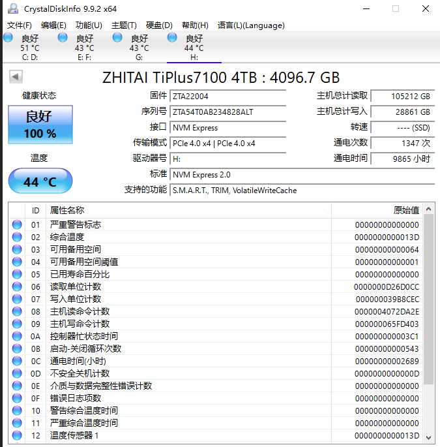Viewport: 440px width, 447px height.
Task: Select the H: disk status orb
Action: coord(172,37)
